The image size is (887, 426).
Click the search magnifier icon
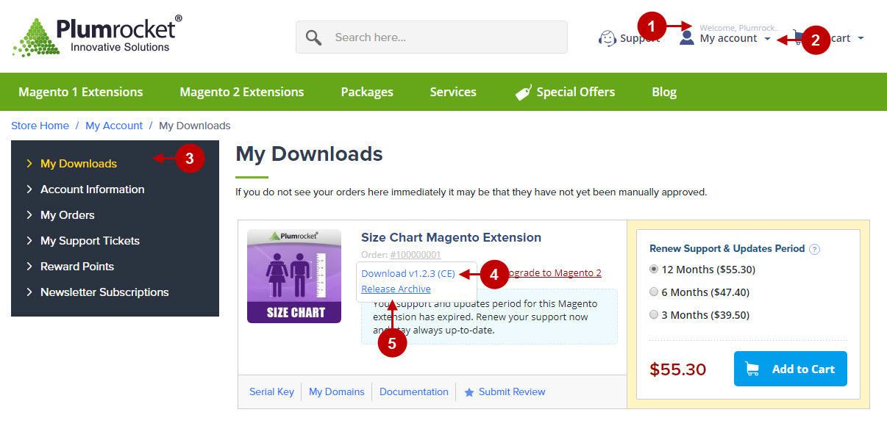(313, 36)
